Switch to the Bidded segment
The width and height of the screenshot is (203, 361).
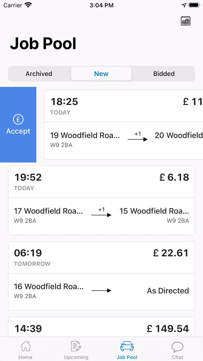(x=164, y=74)
